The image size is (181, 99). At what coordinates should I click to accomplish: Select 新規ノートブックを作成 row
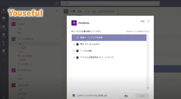109,37
